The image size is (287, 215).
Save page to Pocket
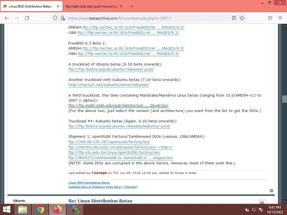tap(270, 18)
